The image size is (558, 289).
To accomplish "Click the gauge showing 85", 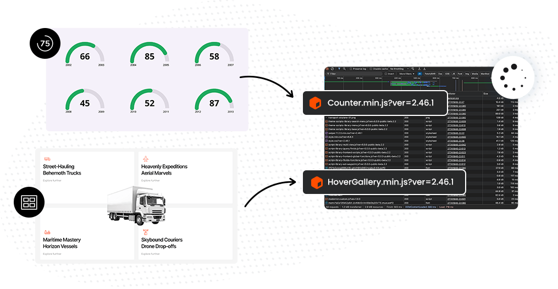I will (x=149, y=56).
